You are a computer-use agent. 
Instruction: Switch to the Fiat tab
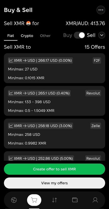tap(11, 36)
